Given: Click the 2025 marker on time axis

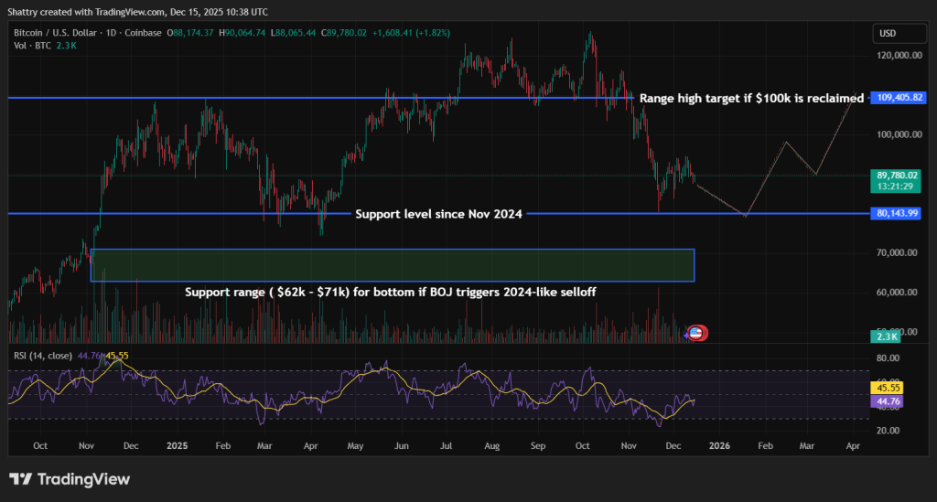Looking at the screenshot, I should 177,446.
